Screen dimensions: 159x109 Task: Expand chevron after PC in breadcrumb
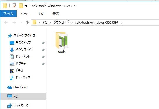(50, 22)
